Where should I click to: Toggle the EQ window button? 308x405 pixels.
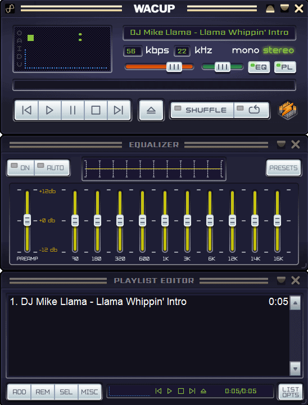pyautogui.click(x=259, y=67)
